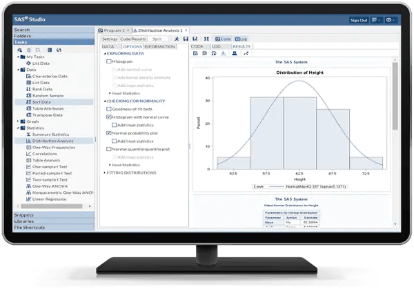Close the Distribution Analysis 1 tab
Image resolution: width=414 pixels, height=289 pixels.
click(x=186, y=30)
